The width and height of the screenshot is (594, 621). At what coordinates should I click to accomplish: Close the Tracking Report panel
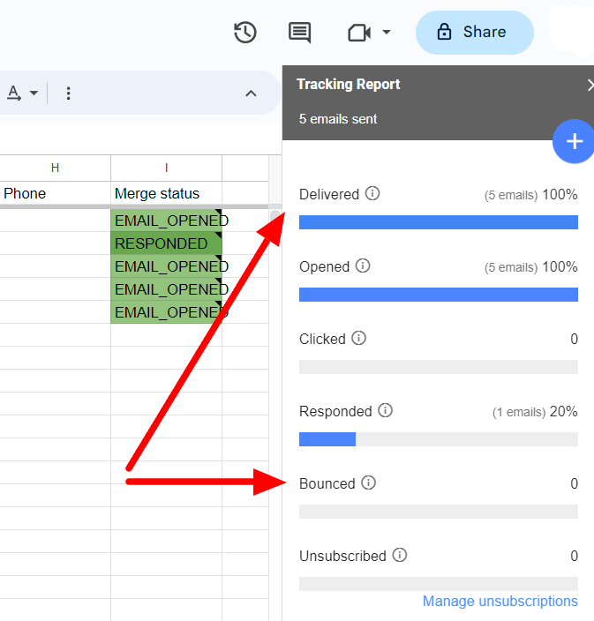point(590,85)
